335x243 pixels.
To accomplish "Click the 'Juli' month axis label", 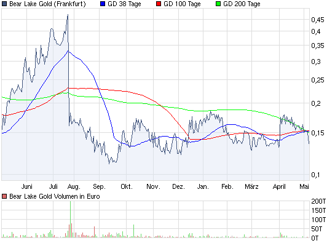I will point(53,186).
